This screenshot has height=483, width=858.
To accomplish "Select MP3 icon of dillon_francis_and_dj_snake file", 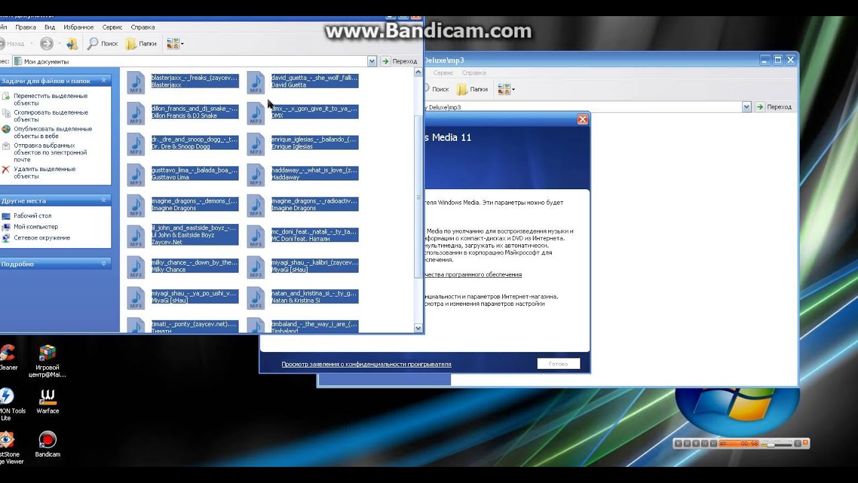I will 136,113.
